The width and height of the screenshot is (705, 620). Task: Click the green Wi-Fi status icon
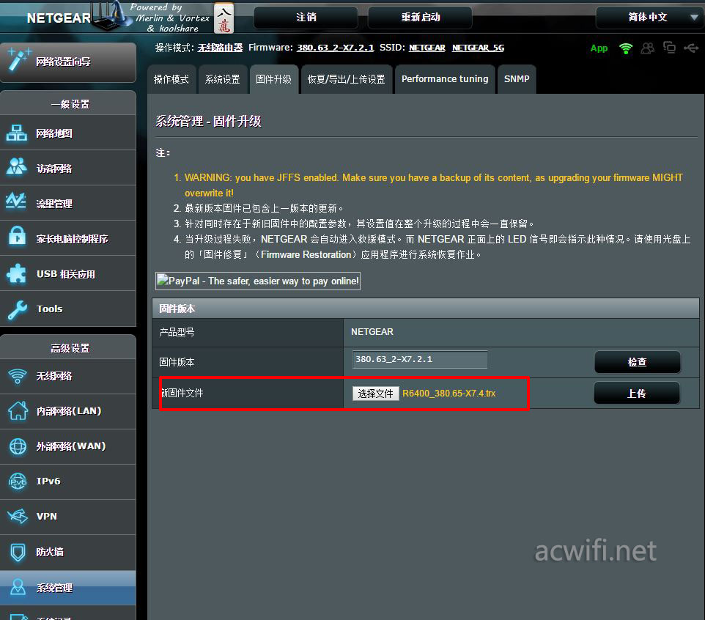point(625,48)
